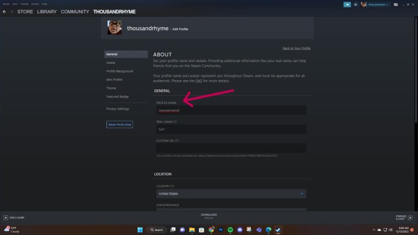418x235 pixels.
Task: Open the blue announcements megaphone button
Action: [x=347, y=5]
